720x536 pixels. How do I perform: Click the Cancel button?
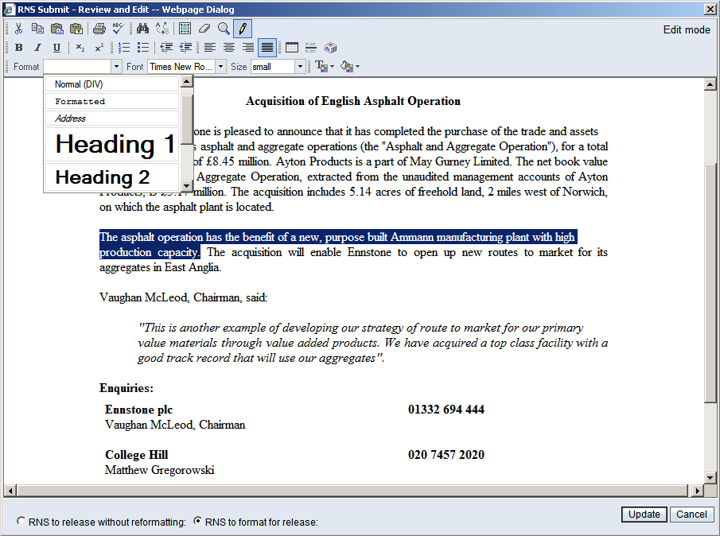click(691, 514)
